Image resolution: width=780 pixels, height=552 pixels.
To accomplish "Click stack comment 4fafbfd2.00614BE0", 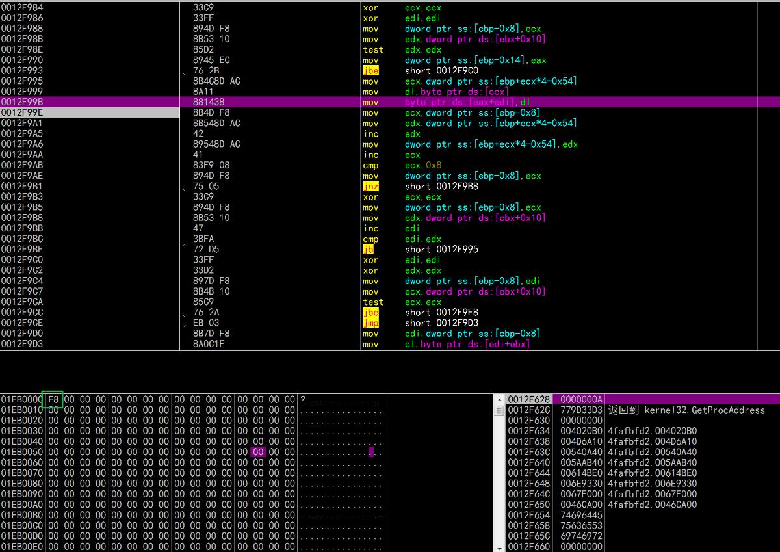I will pyautogui.click(x=653, y=473).
